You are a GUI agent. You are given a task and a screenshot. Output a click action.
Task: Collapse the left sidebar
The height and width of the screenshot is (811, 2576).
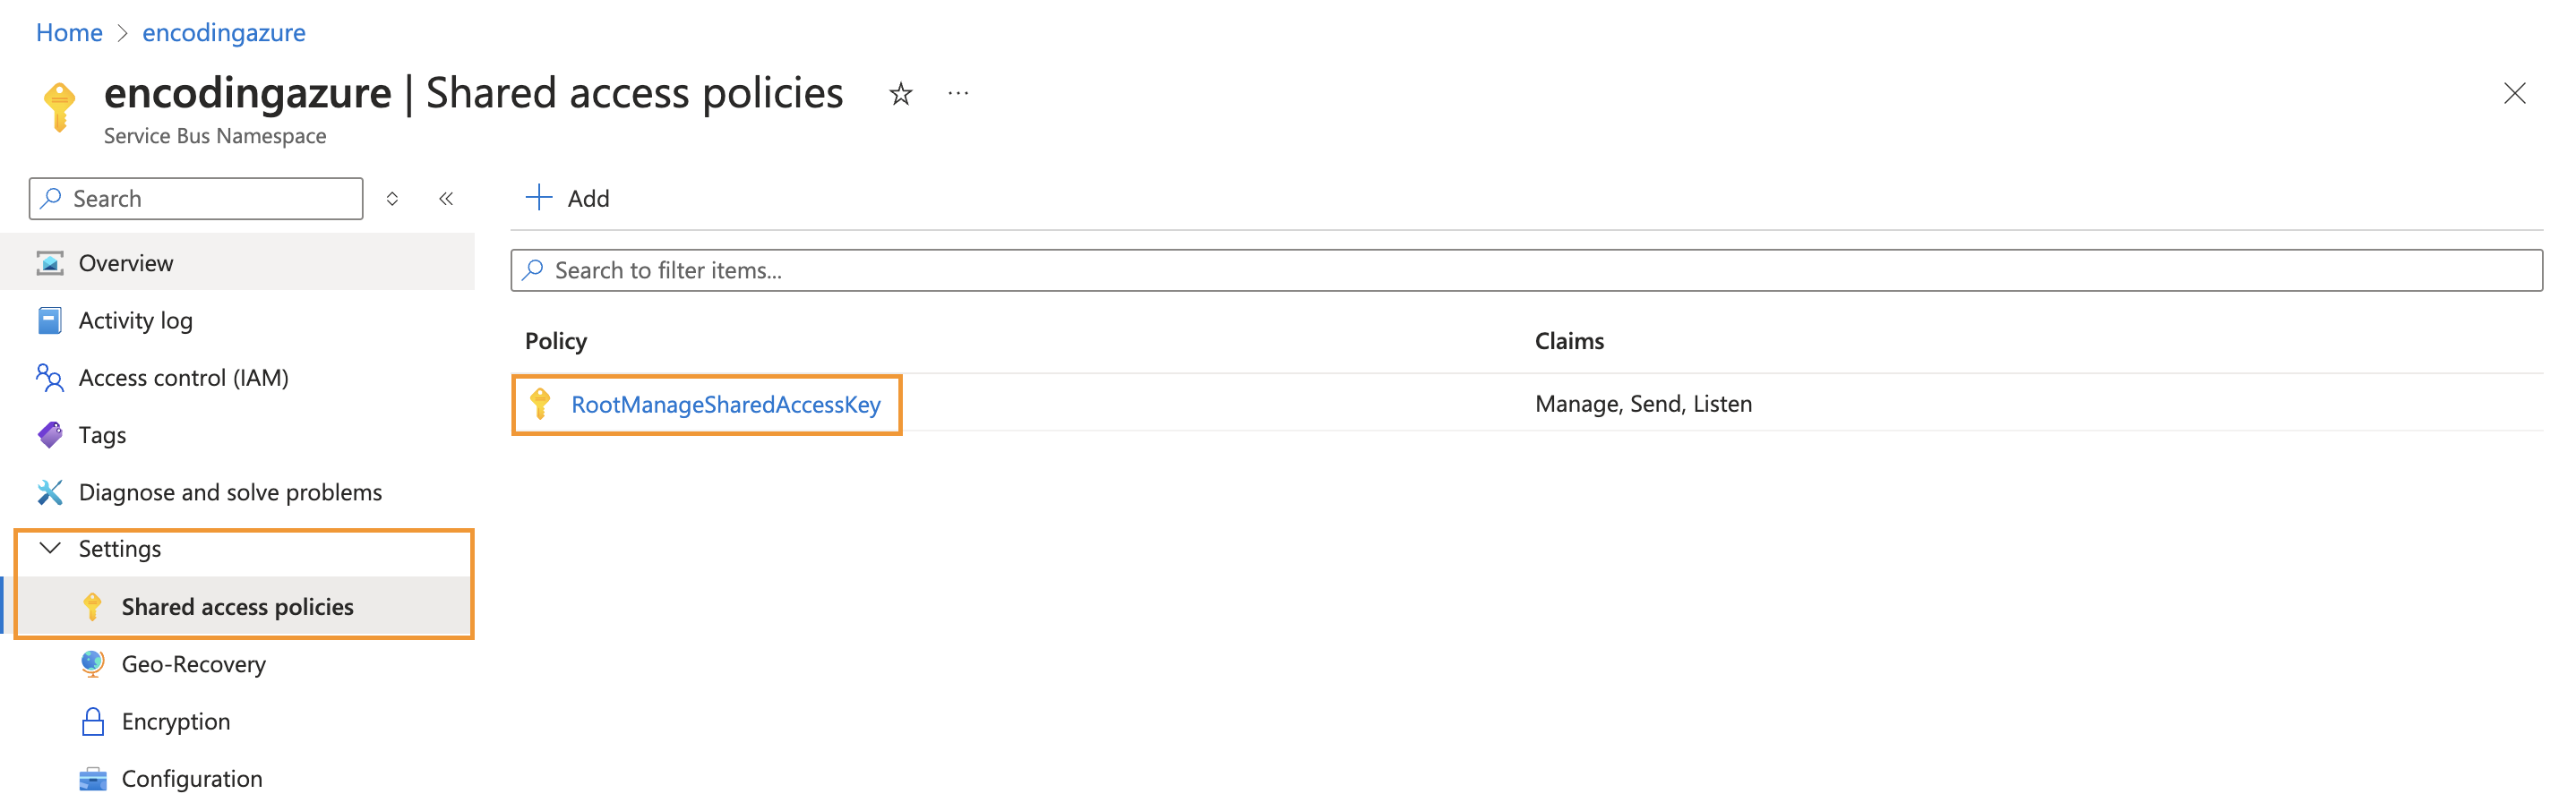(446, 198)
